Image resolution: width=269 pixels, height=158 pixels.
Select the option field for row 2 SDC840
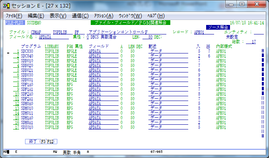(x=16, y=56)
